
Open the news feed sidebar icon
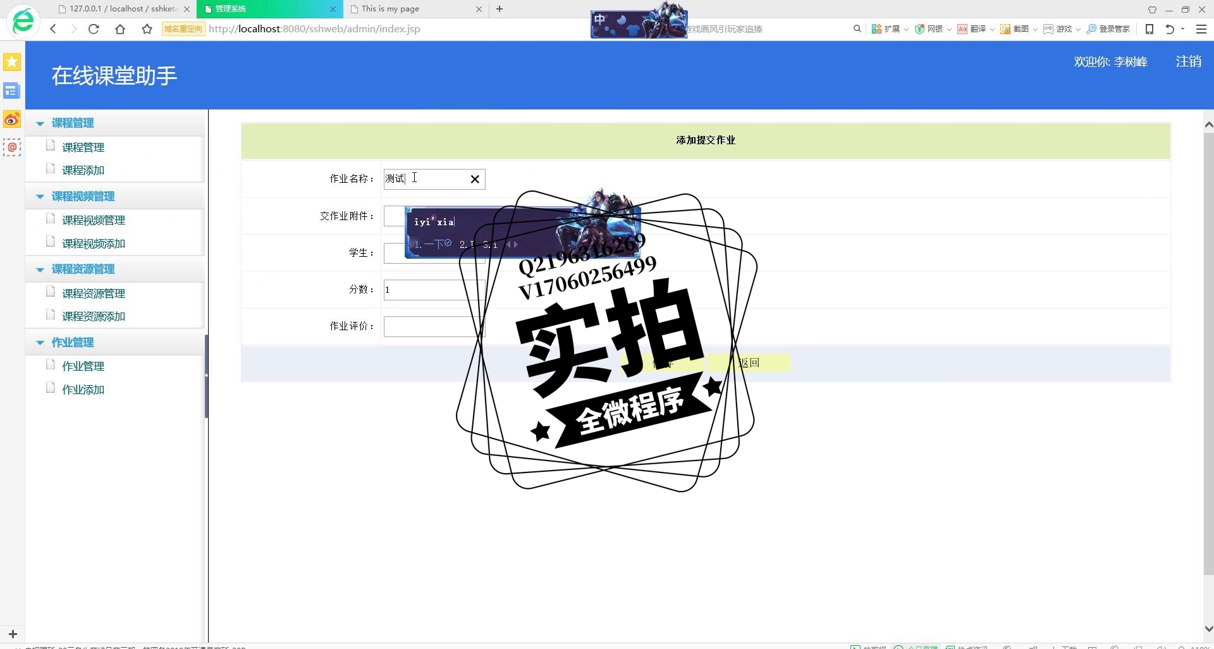point(12,90)
